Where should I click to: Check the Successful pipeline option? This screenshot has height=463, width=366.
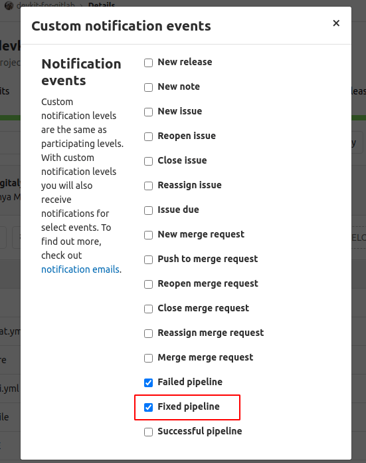(148, 432)
